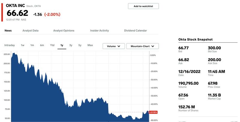This screenshot has height=122, width=240.
Task: Click the 67.98 Prev. Close value
Action: click(213, 83)
